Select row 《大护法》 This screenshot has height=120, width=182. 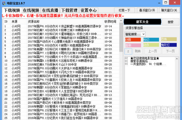point(61,68)
